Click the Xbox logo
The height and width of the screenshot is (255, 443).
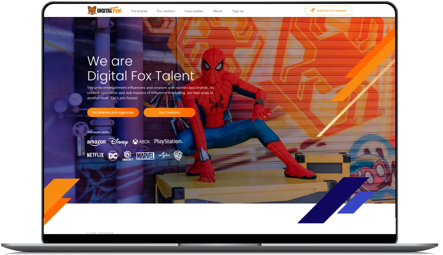pyautogui.click(x=141, y=142)
